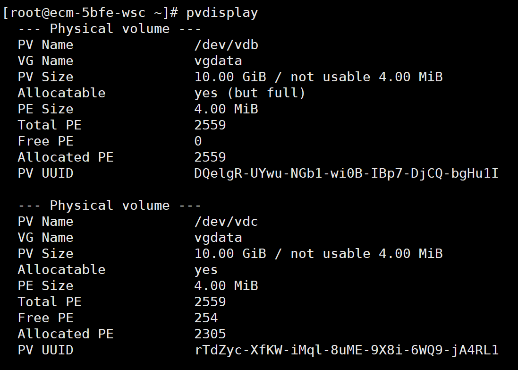Click the first Physical volume header
The width and height of the screenshot is (518, 370).
pyautogui.click(x=109, y=29)
